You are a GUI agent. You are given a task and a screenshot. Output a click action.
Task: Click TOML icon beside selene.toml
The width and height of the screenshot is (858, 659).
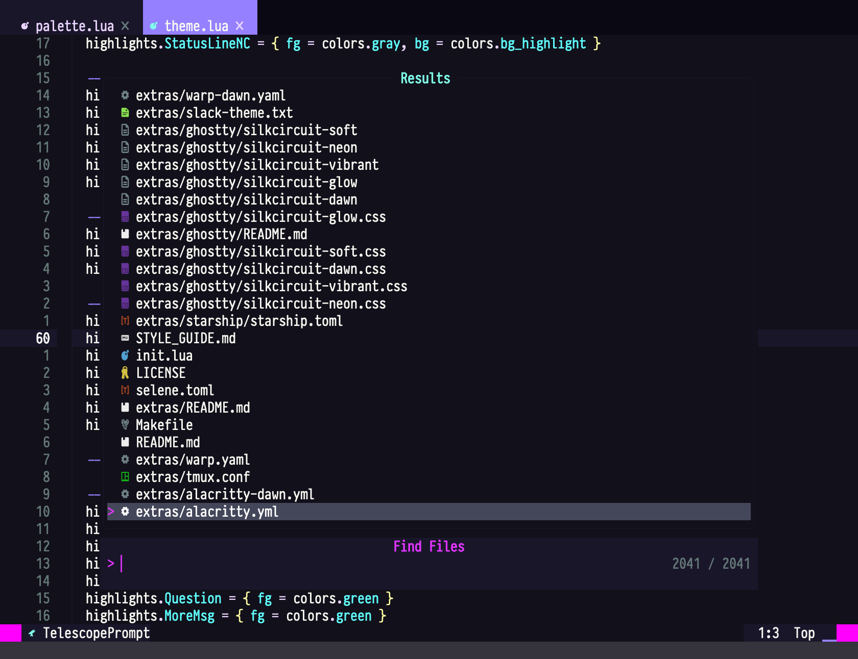(x=125, y=390)
